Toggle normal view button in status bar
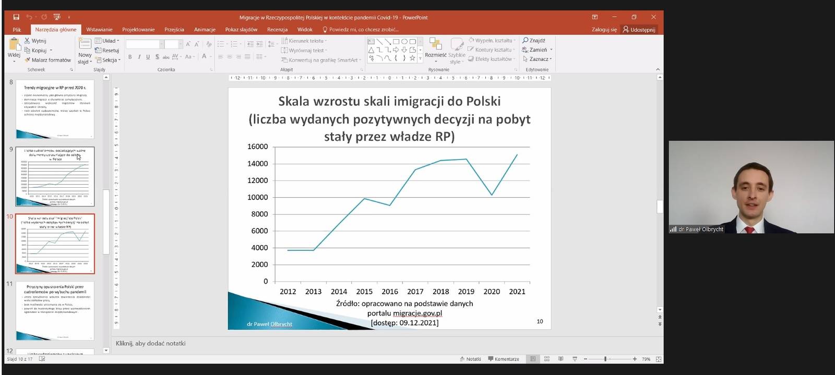 pyautogui.click(x=533, y=359)
